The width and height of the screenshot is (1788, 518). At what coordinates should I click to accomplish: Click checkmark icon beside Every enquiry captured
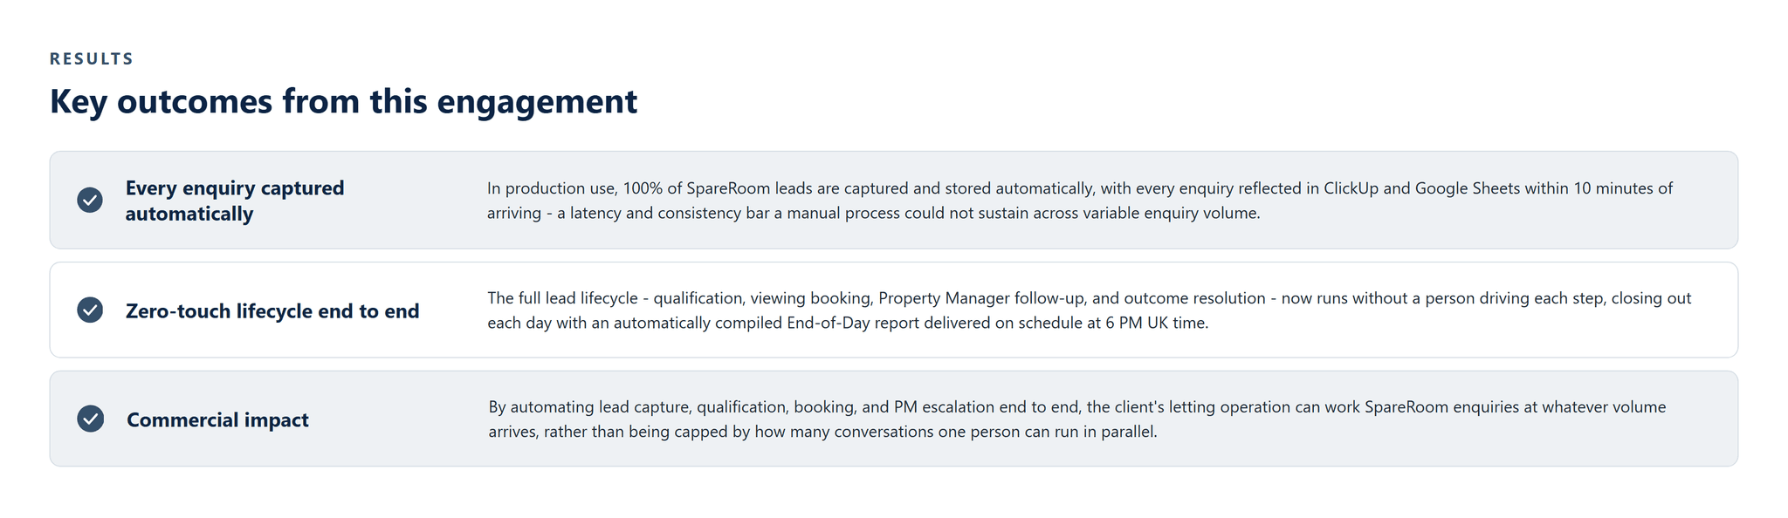90,200
